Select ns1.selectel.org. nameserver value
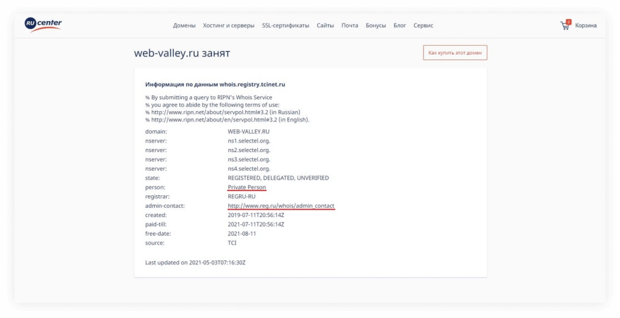620x318 pixels. pyautogui.click(x=249, y=141)
